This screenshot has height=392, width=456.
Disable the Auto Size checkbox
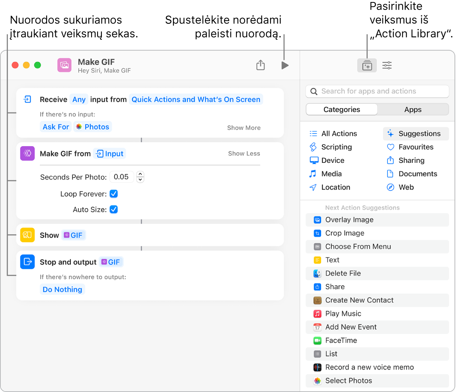click(114, 209)
